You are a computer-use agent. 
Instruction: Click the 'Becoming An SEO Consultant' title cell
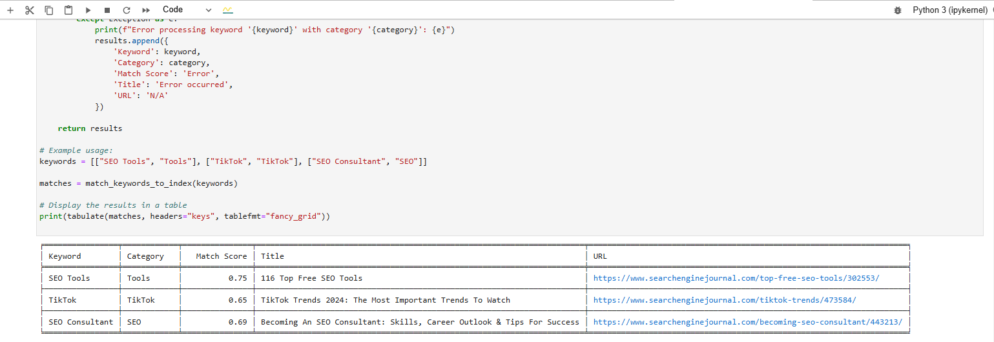pos(420,322)
